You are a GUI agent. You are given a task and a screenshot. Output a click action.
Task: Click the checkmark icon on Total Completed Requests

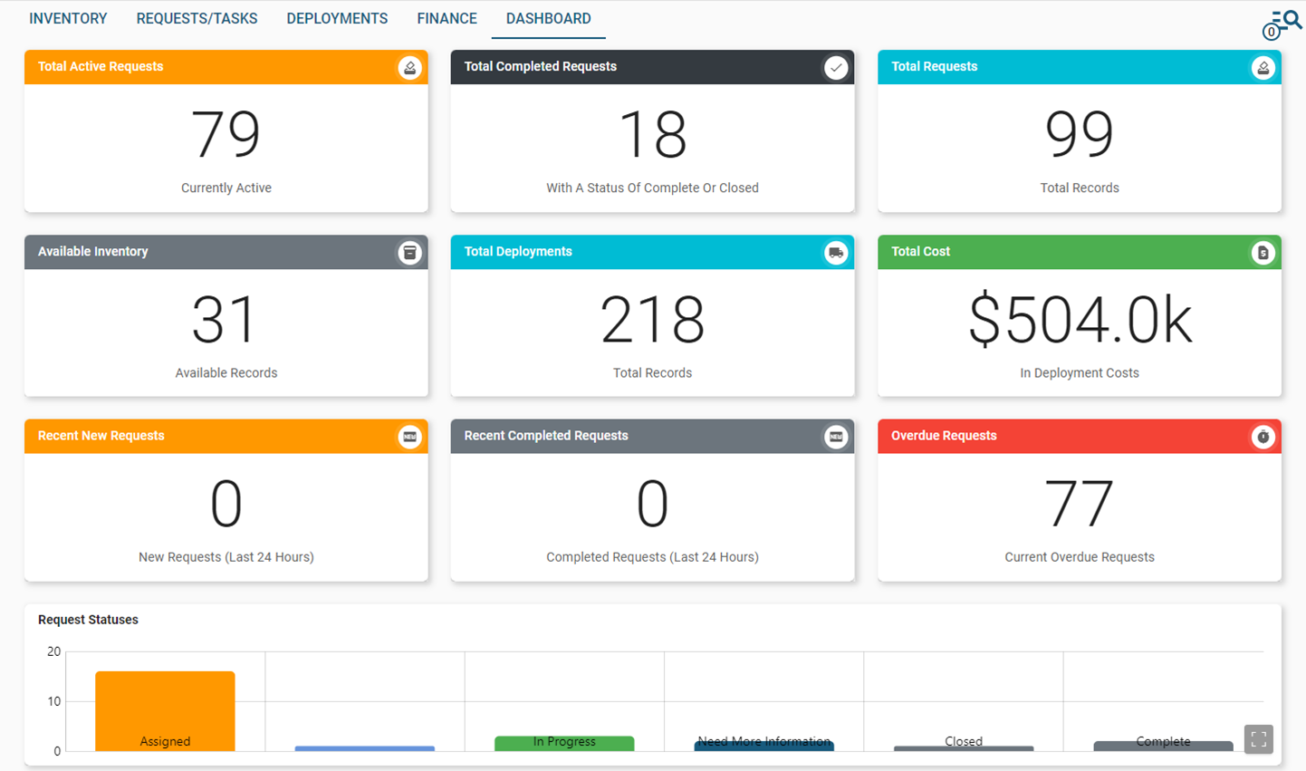836,67
